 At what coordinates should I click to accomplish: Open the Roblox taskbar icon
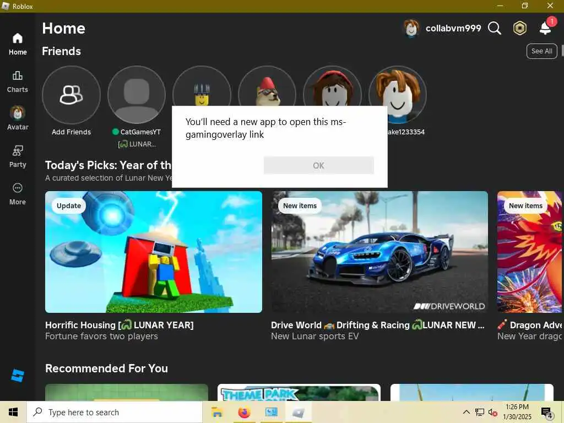point(298,412)
